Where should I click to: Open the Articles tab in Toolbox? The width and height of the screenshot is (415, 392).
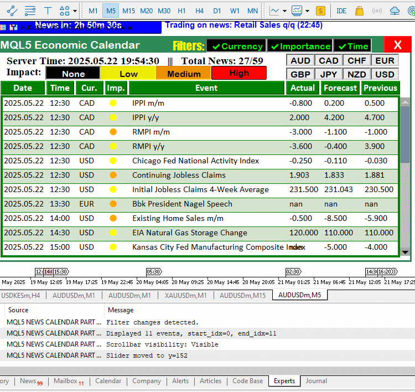210,381
